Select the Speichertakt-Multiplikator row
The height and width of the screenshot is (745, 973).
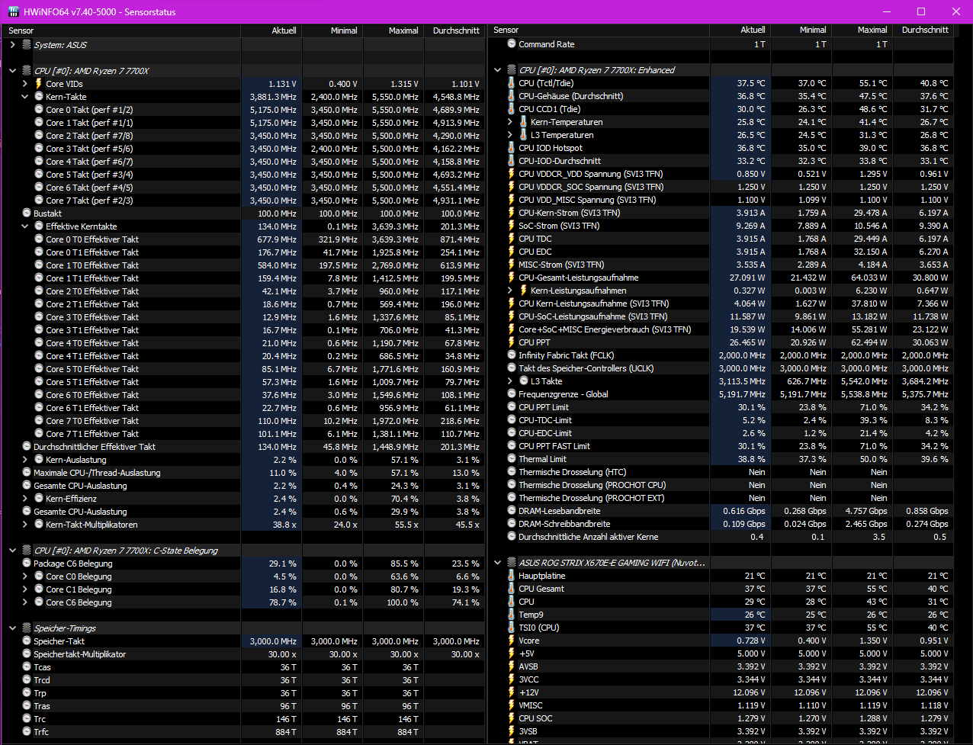point(244,654)
